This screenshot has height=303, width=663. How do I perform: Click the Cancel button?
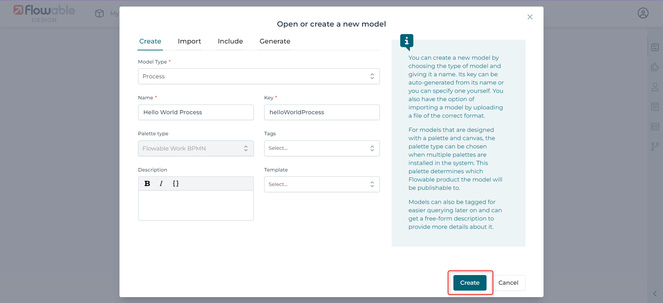508,283
